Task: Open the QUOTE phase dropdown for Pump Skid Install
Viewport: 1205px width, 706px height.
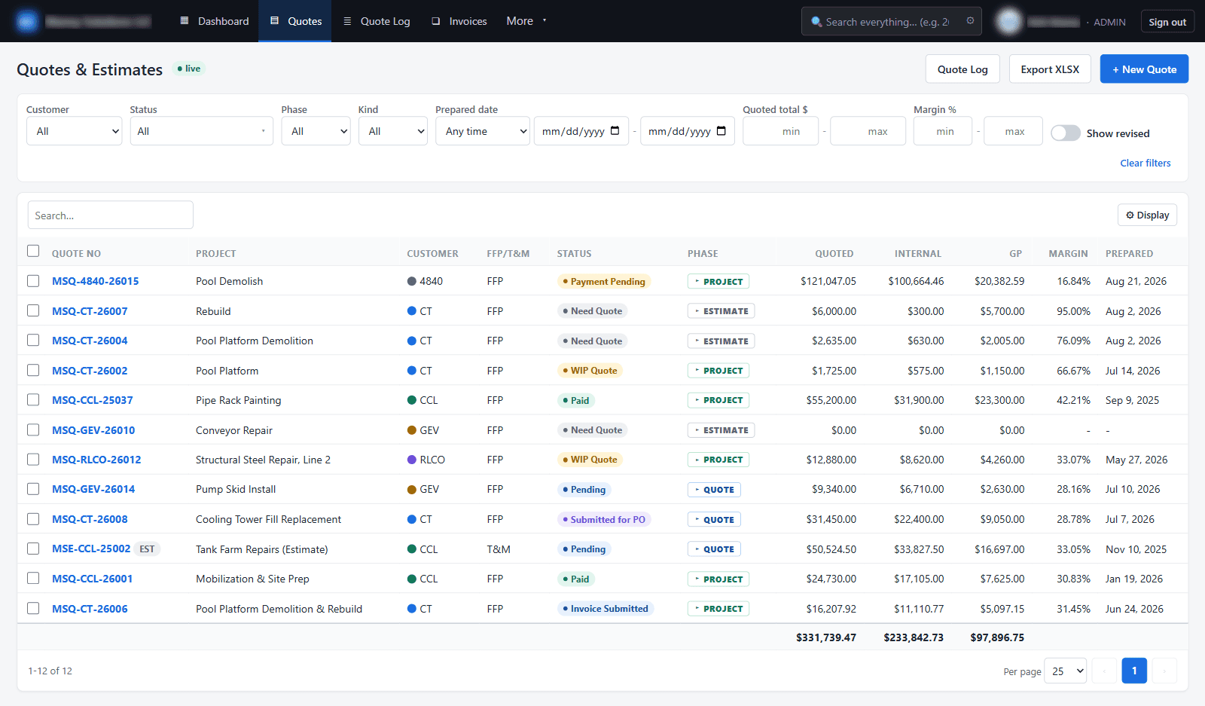Action: pyautogui.click(x=714, y=490)
